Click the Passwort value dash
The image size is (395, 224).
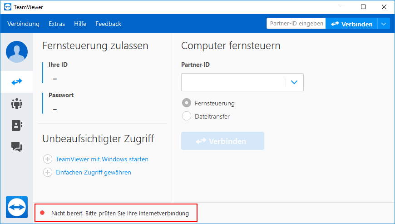pyautogui.click(x=55, y=110)
